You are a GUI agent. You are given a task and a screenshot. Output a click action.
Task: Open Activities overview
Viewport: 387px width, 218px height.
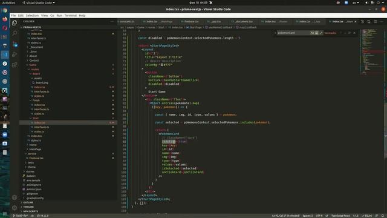pyautogui.click(x=8, y=2)
